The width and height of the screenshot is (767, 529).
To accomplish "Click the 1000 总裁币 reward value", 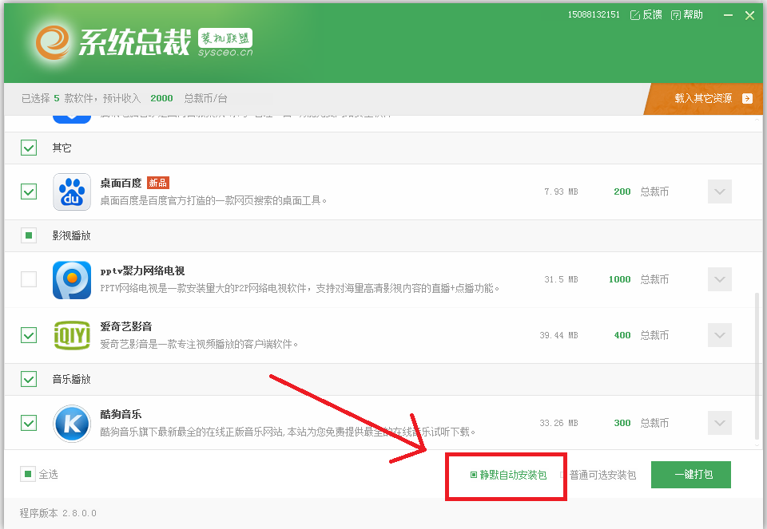I will click(x=638, y=279).
